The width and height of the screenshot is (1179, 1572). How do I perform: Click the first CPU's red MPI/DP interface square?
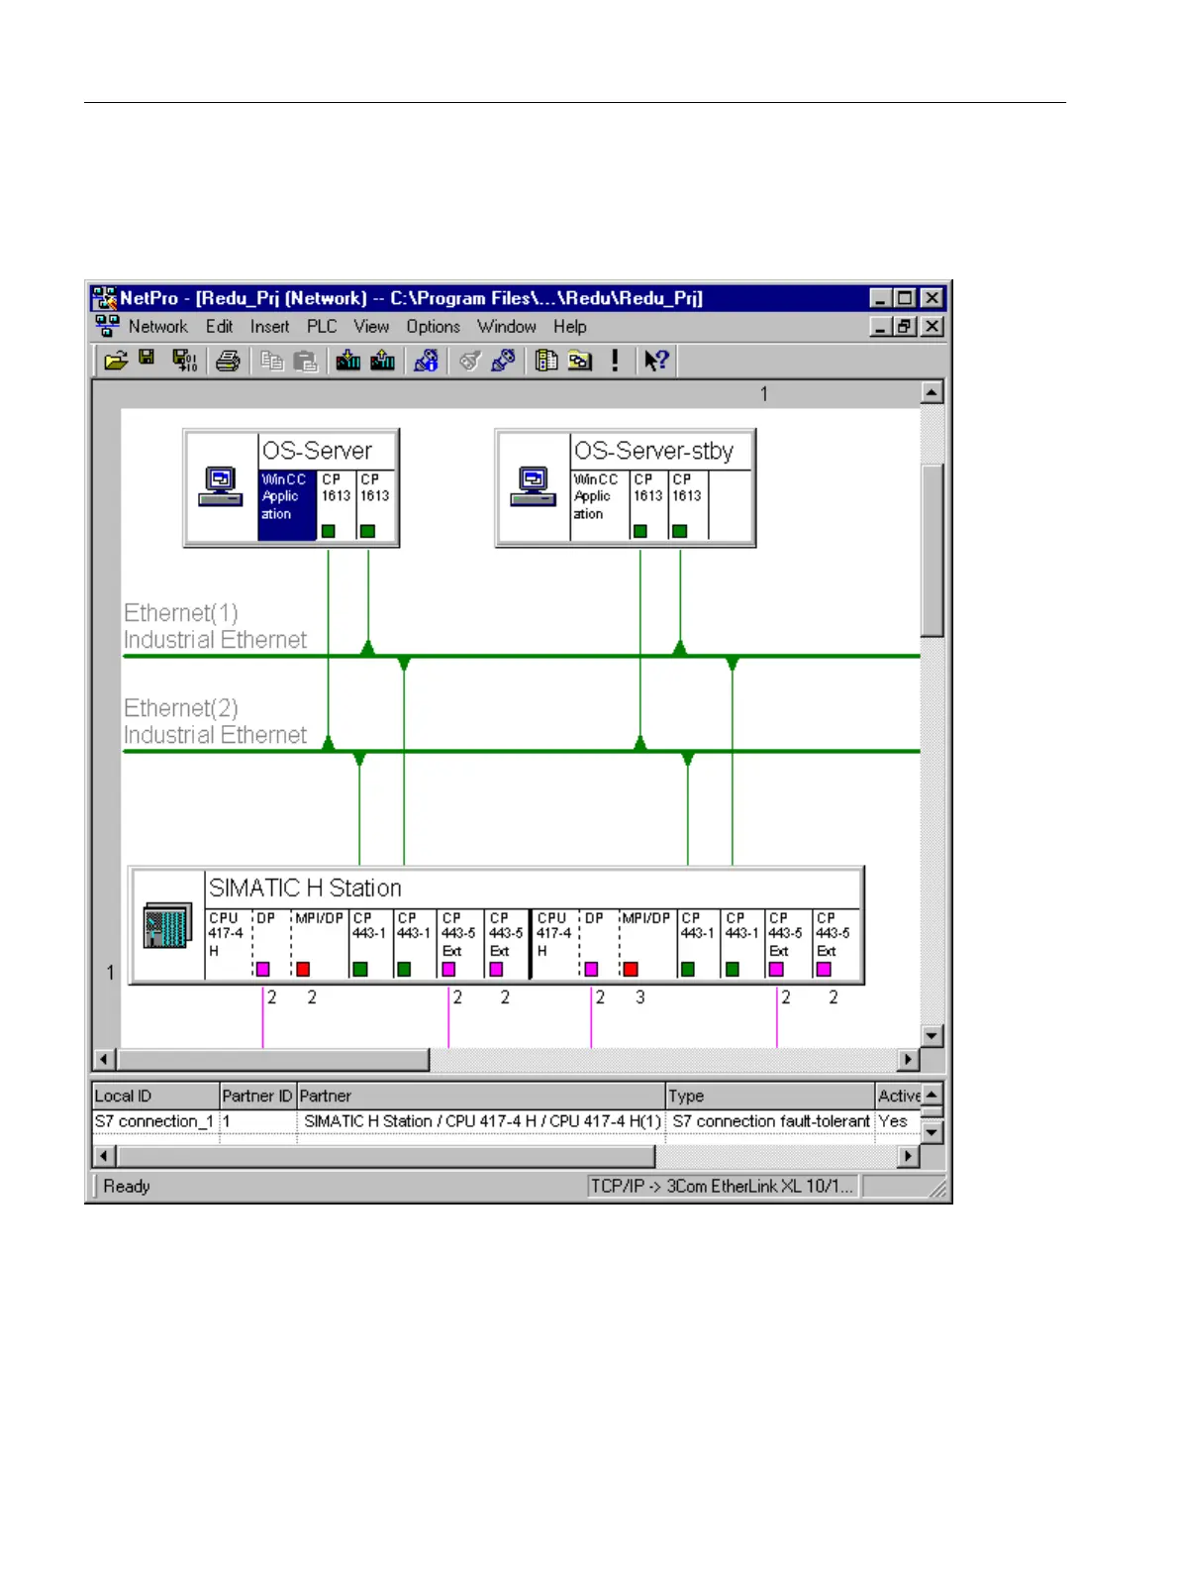click(x=303, y=969)
